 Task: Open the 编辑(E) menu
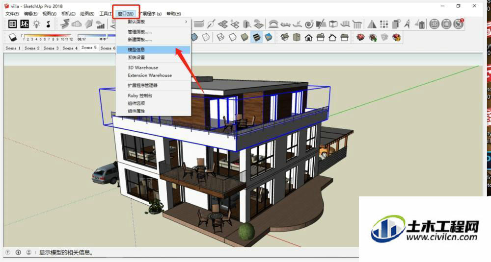point(30,13)
